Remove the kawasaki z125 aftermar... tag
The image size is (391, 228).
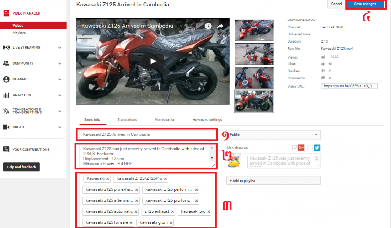(x=136, y=201)
